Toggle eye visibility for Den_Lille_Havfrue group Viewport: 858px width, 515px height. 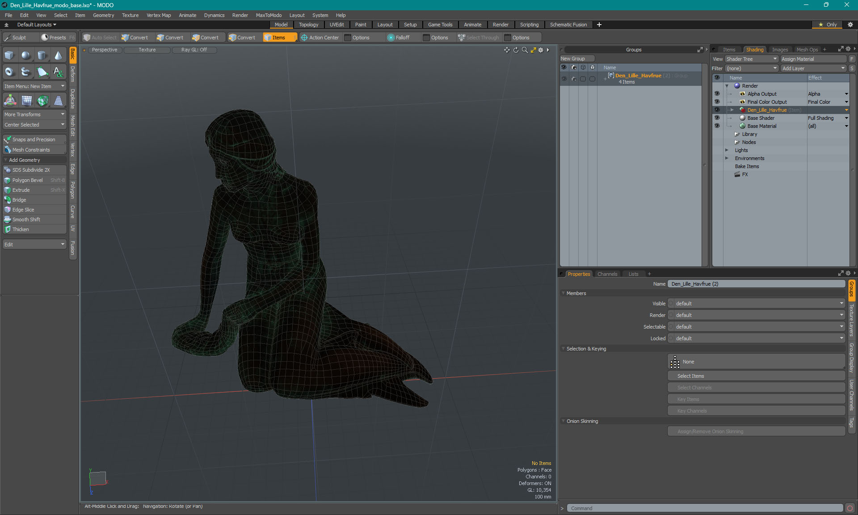pos(564,79)
